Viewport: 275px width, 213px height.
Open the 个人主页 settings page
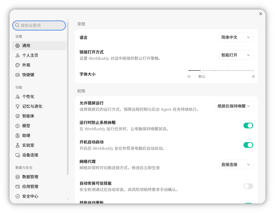tap(39, 55)
